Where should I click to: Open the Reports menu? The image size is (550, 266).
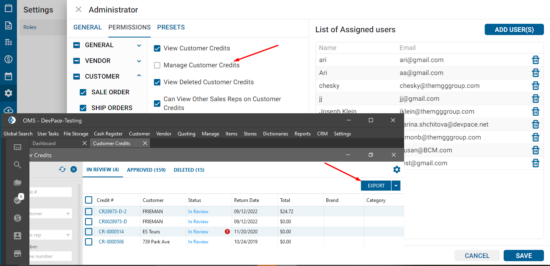(x=302, y=134)
